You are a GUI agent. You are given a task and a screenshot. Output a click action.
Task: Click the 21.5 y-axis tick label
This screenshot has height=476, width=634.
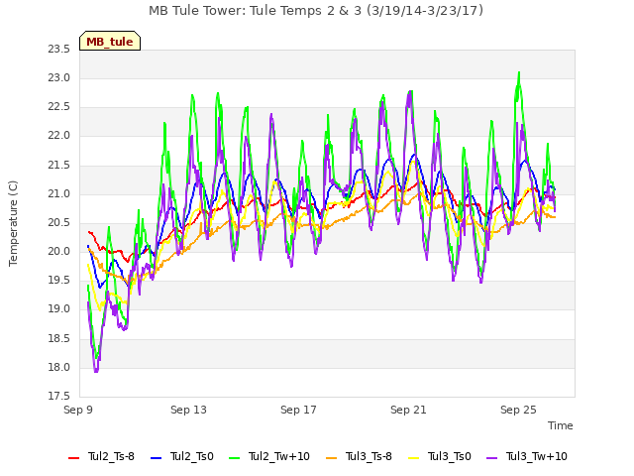pos(59,165)
